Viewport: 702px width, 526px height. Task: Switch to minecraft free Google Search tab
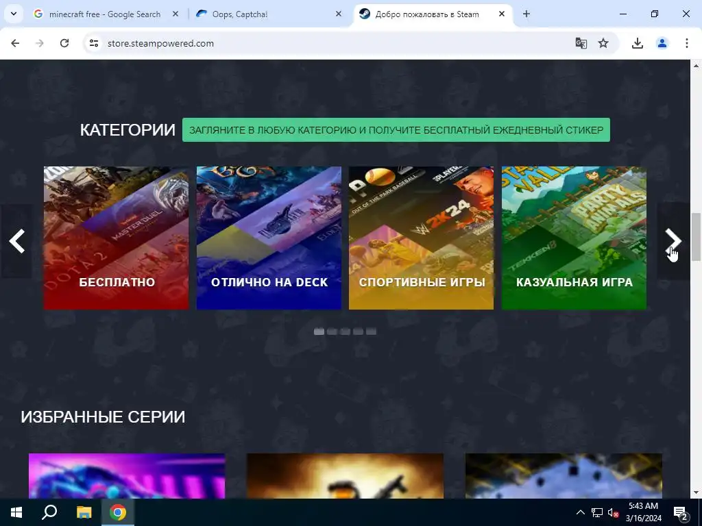[x=106, y=14]
